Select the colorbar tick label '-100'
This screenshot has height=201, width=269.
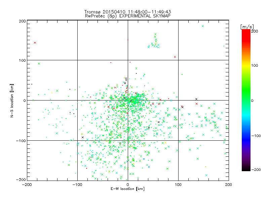256,136
